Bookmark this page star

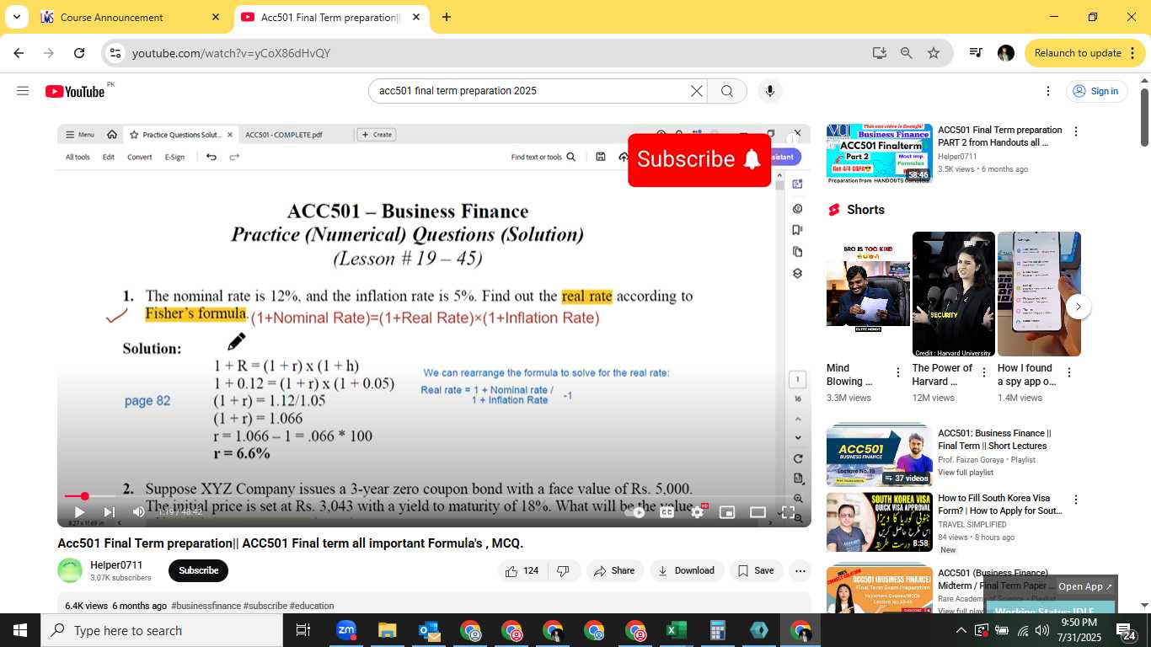(934, 53)
